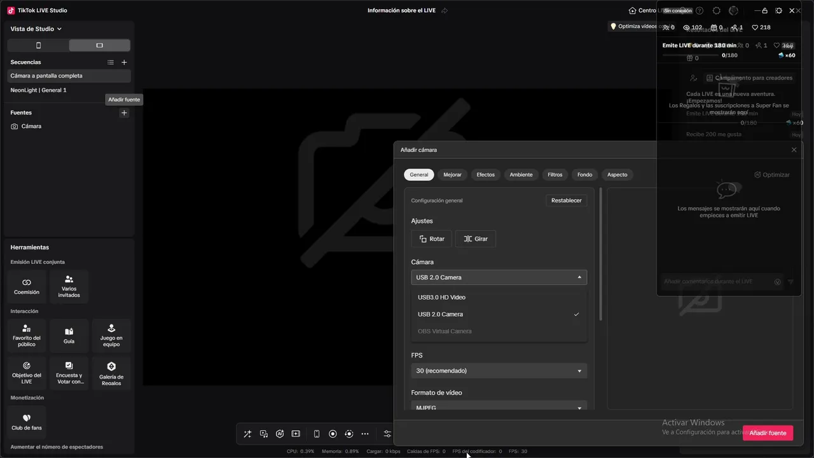The width and height of the screenshot is (814, 458).
Task: Open the Varios invitados tool
Action: pos(69,286)
